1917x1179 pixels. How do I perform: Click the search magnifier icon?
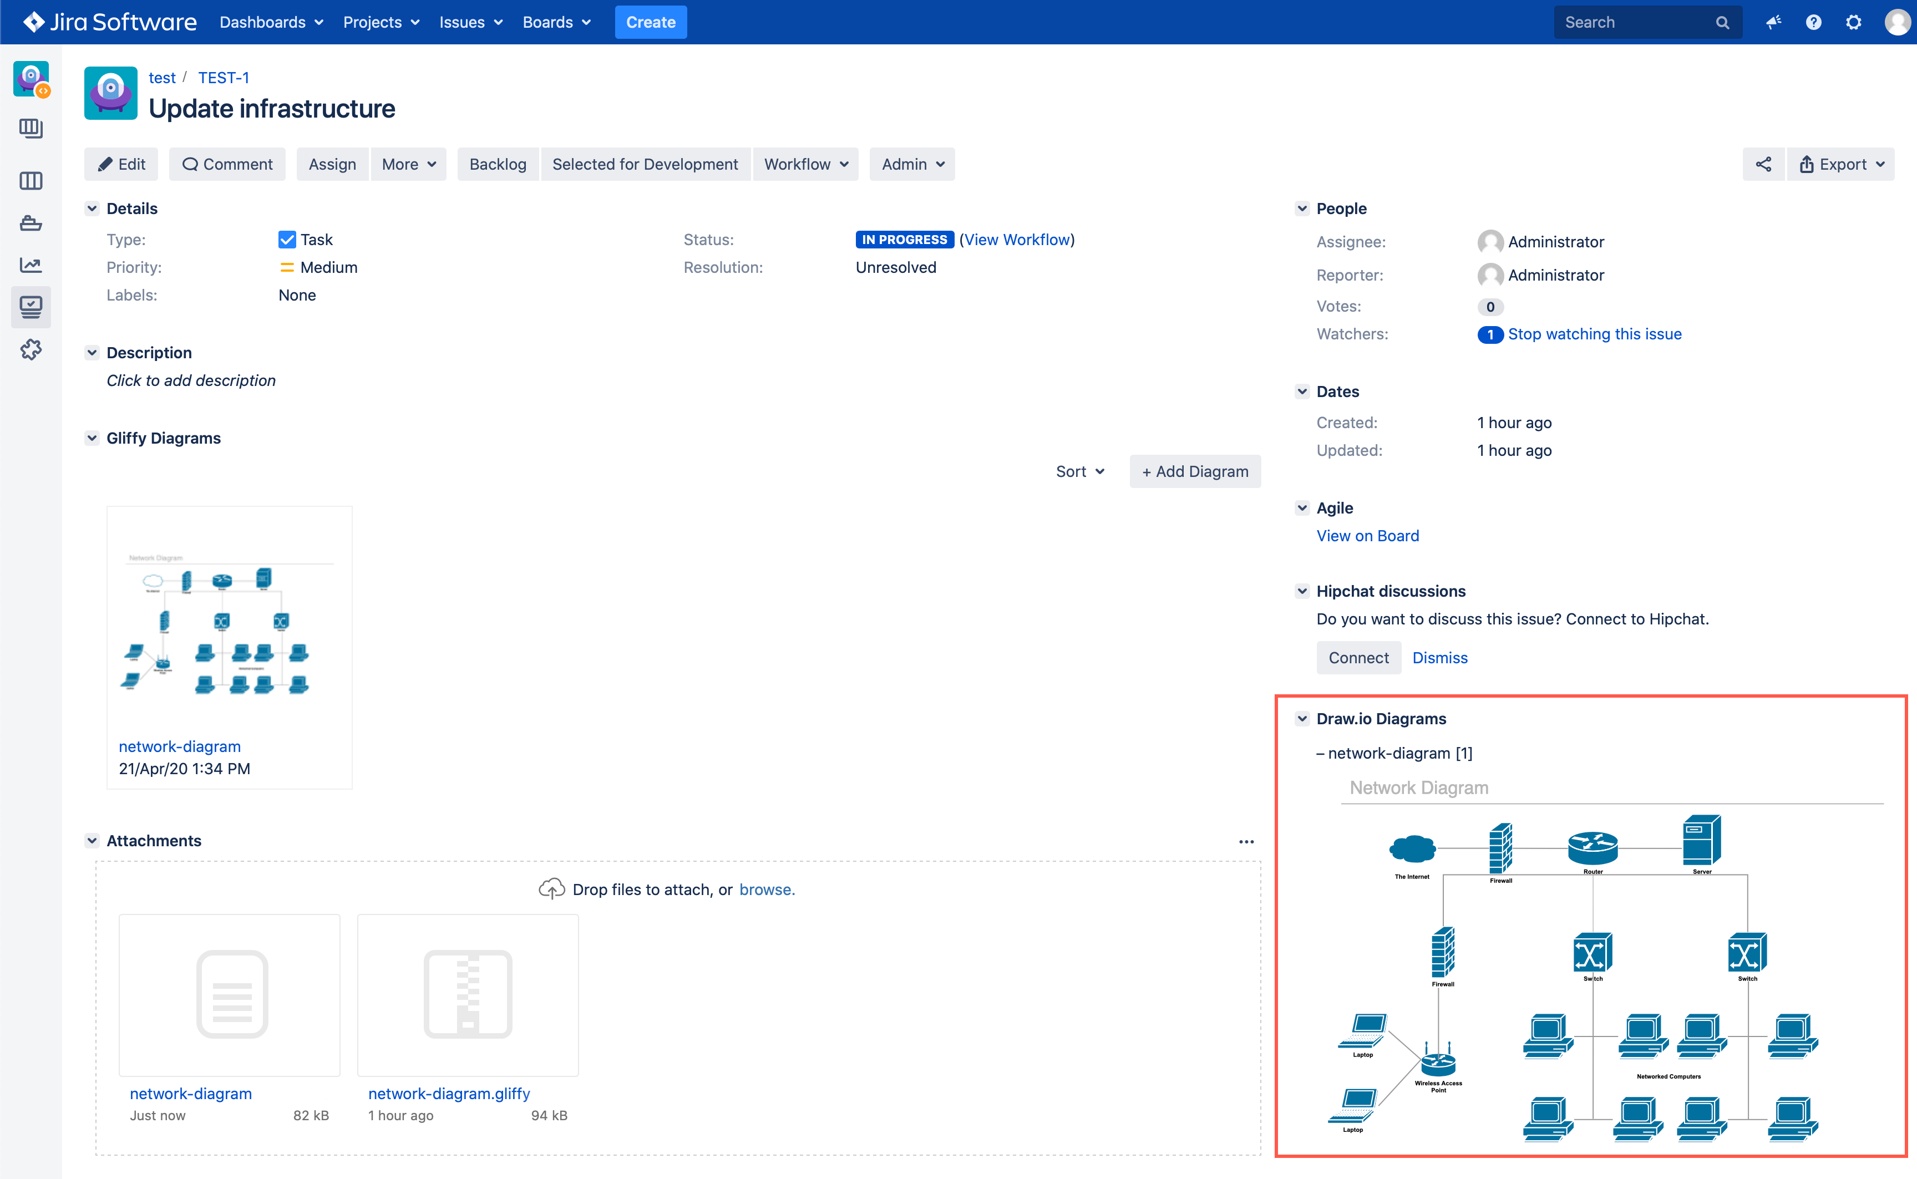[x=1723, y=22]
